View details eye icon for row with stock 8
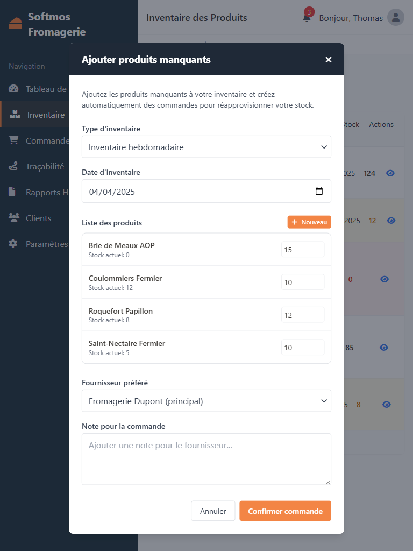This screenshot has width=413, height=551. coord(386,405)
